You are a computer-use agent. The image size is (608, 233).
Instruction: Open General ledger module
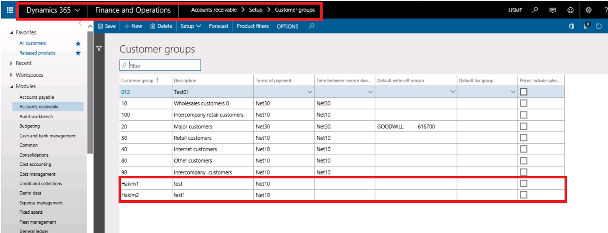[x=34, y=231]
